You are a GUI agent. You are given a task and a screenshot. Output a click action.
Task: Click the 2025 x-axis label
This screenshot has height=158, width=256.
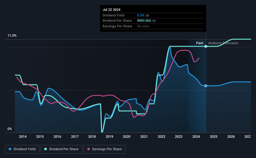point(214,137)
